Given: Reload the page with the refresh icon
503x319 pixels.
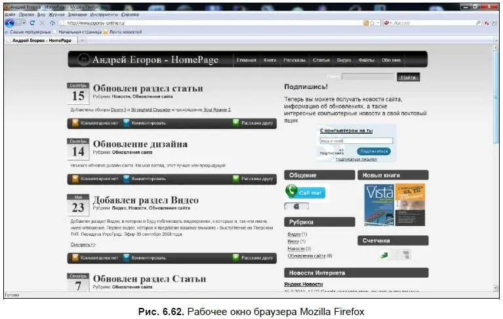Looking at the screenshot, I should [32, 23].
